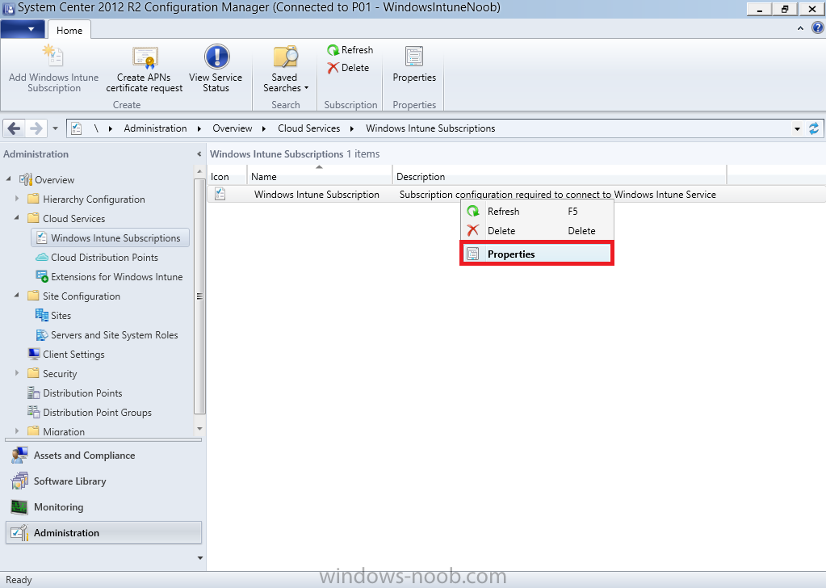Switch to Assets and Compliance workspace

coord(103,456)
